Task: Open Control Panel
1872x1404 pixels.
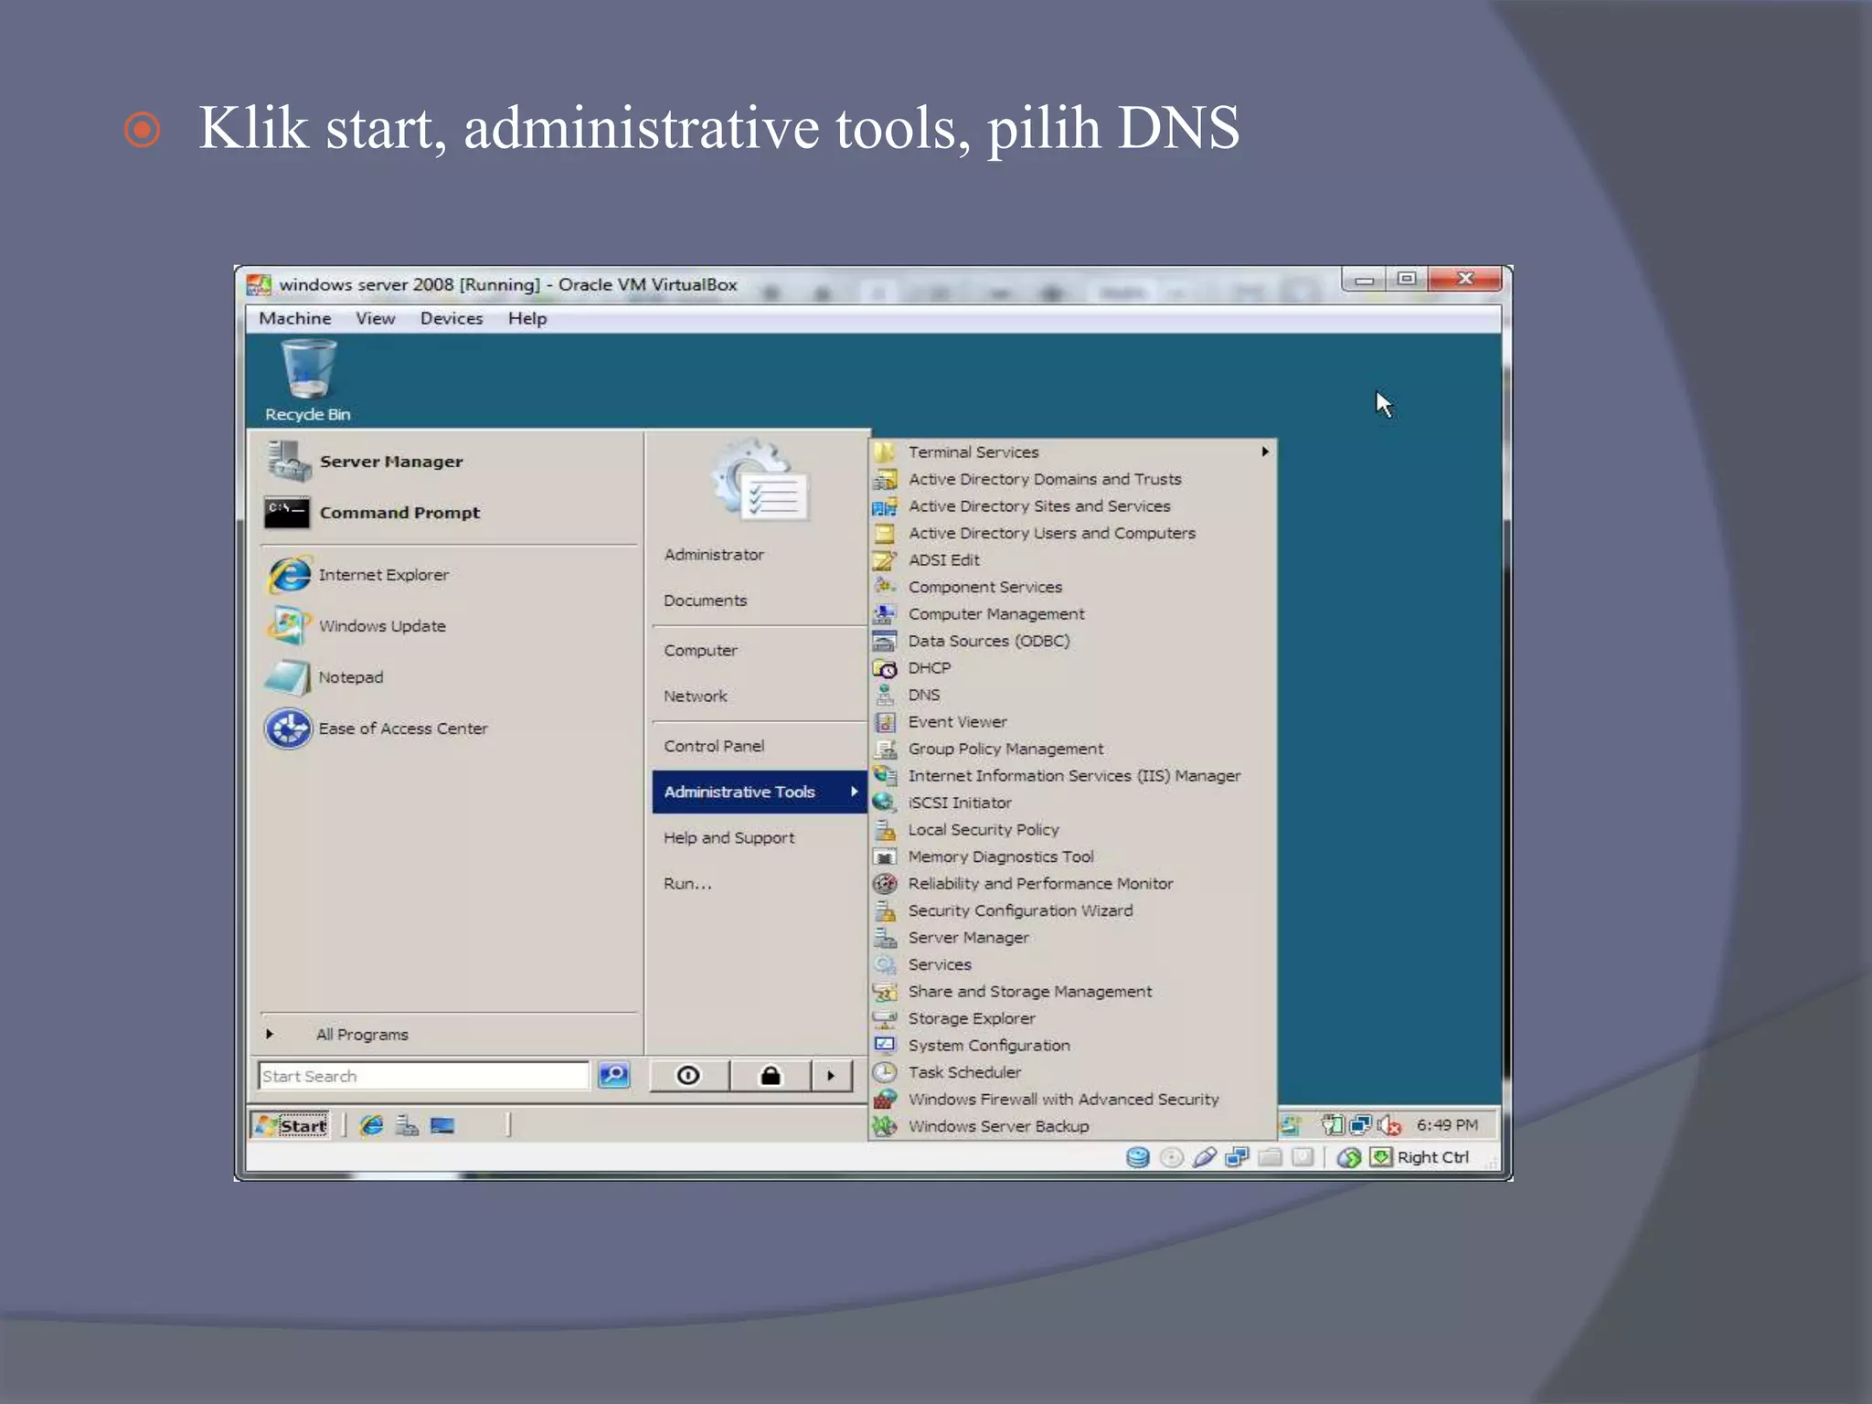Action: point(714,746)
